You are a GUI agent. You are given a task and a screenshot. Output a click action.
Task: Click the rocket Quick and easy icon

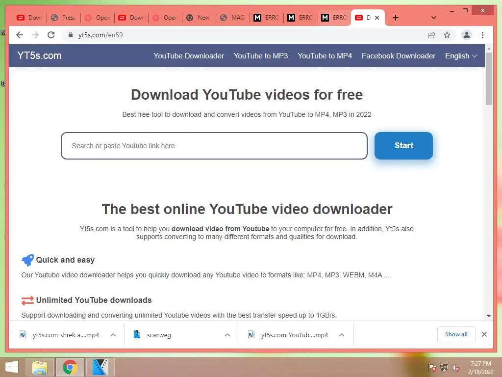tap(27, 260)
